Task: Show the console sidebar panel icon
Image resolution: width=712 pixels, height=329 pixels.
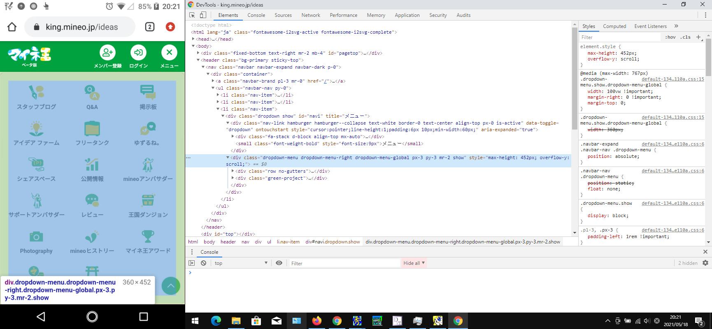Action: 192,263
